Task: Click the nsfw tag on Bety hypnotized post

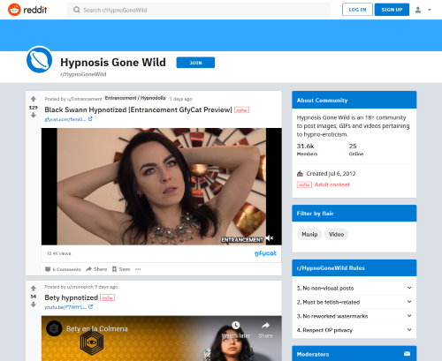Action: (107, 297)
